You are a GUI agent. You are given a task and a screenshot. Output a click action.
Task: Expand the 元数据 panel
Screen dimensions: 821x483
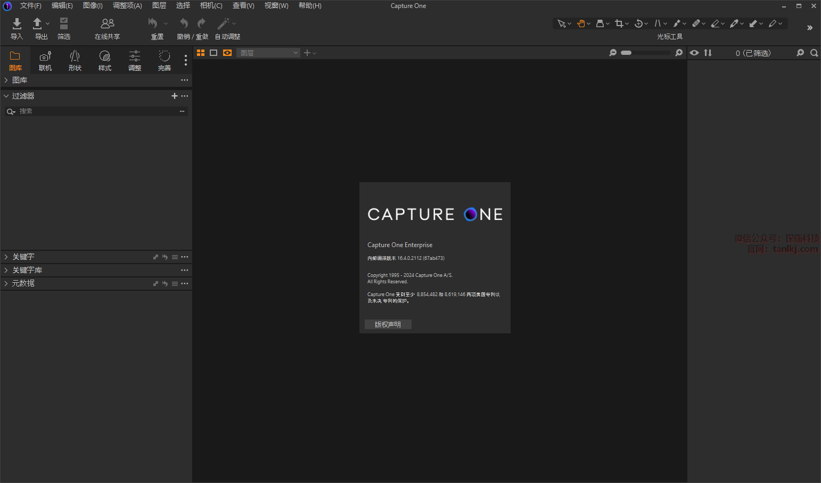click(23, 283)
